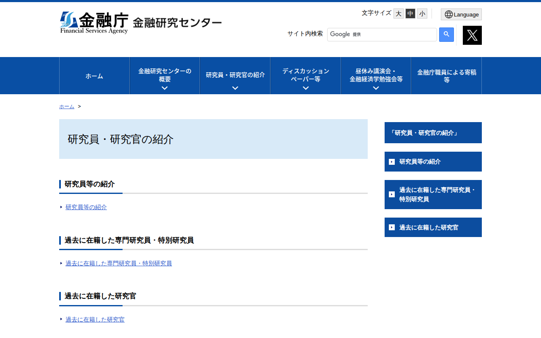Image resolution: width=541 pixels, height=338 pixels.
Task: Set font size to large (大)
Action: click(399, 14)
